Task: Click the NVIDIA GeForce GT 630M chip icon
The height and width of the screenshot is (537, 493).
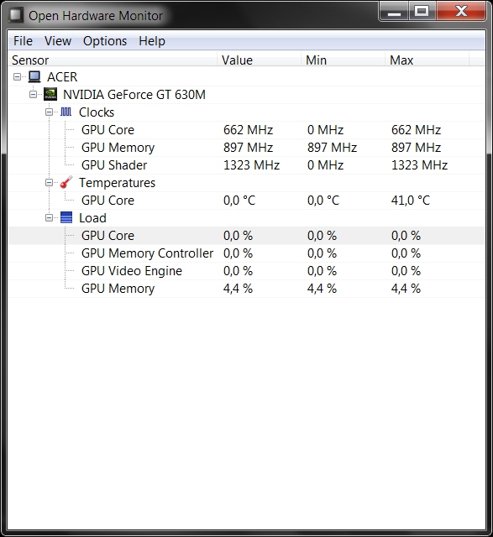Action: (x=50, y=94)
